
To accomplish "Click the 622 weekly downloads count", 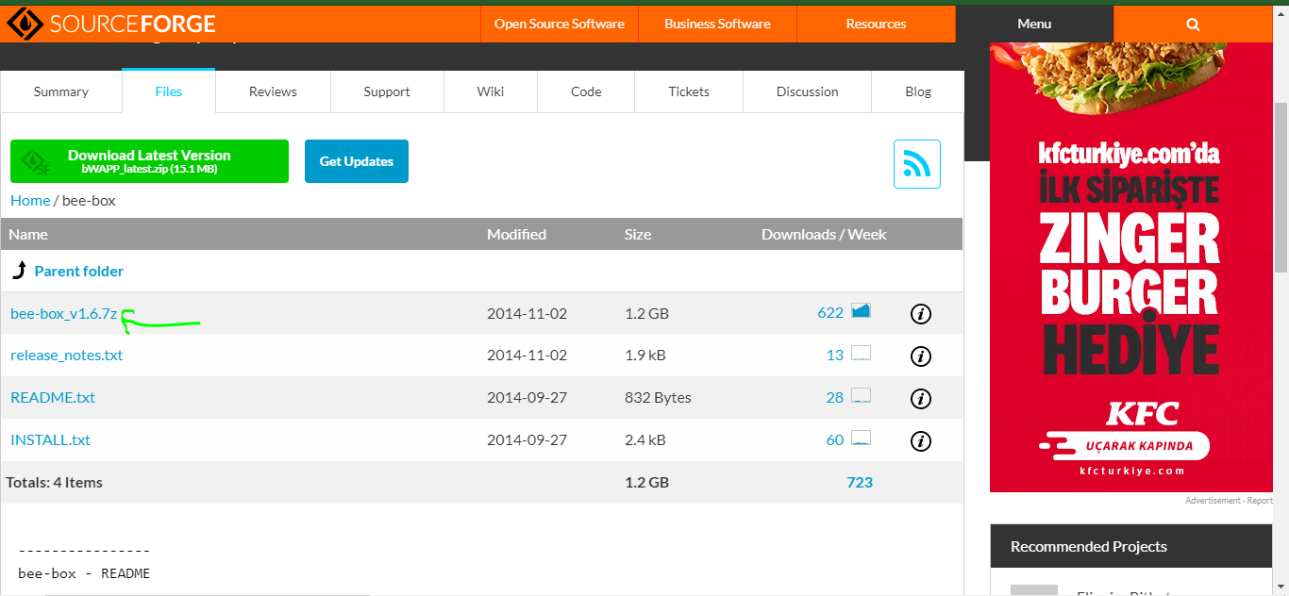I will [x=830, y=313].
